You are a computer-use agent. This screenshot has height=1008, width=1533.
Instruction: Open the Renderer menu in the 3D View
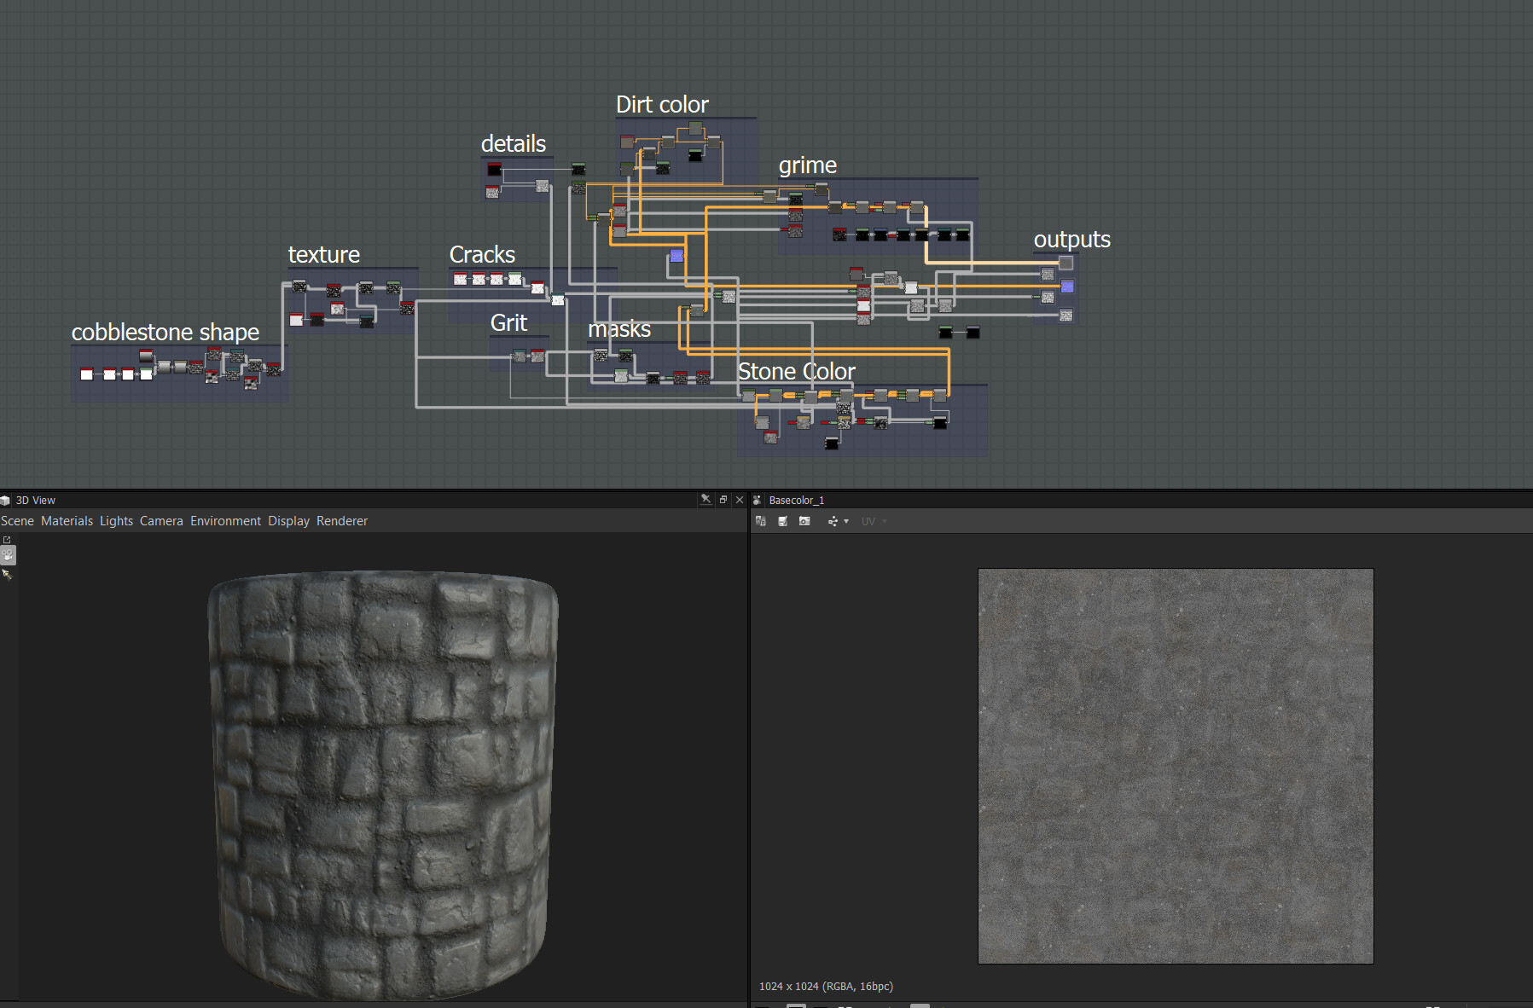click(x=341, y=521)
